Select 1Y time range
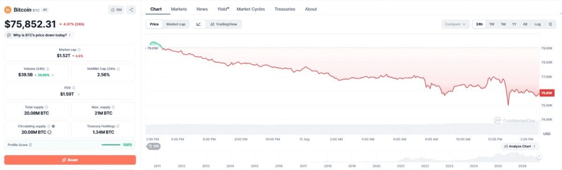 (x=514, y=24)
